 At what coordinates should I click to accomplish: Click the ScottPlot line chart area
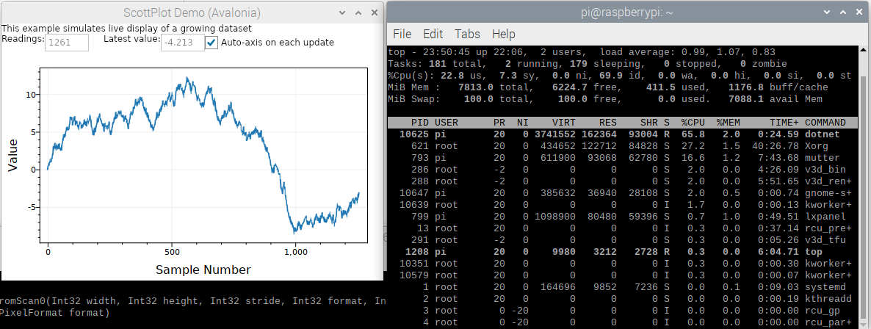[x=203, y=156]
